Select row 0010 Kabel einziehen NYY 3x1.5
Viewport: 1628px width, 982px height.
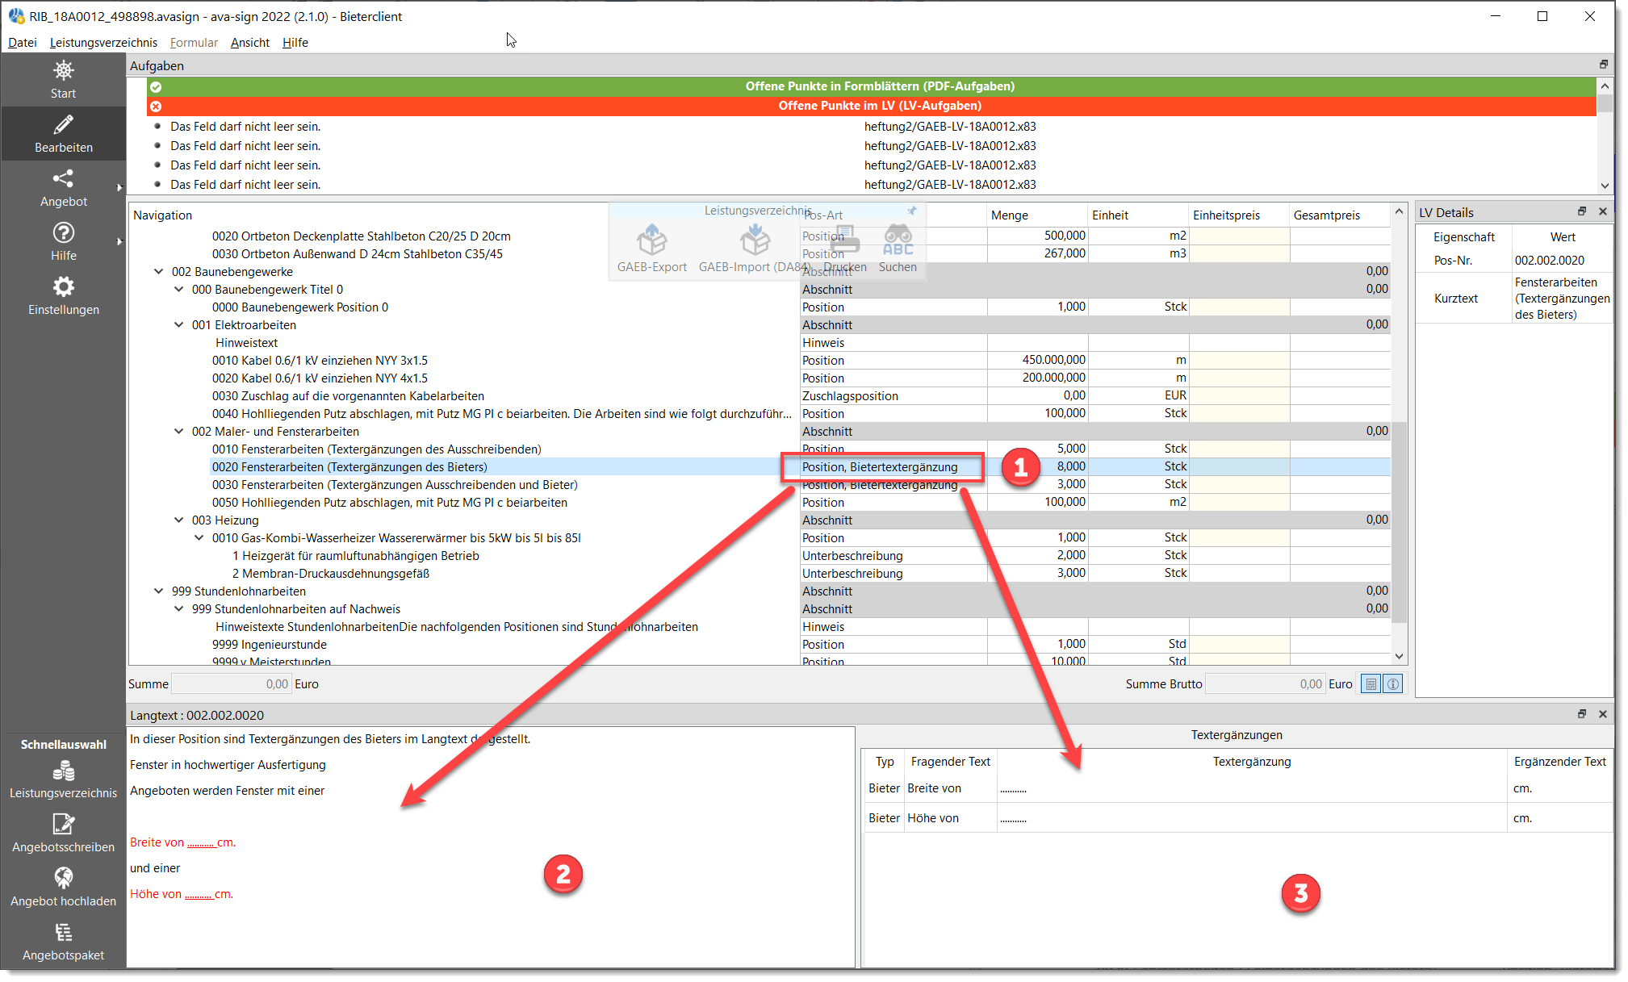pos(320,361)
